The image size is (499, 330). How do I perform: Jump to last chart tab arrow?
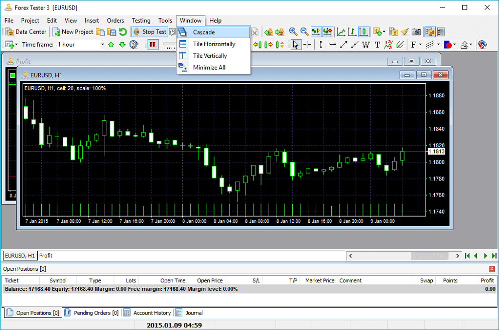(x=494, y=256)
